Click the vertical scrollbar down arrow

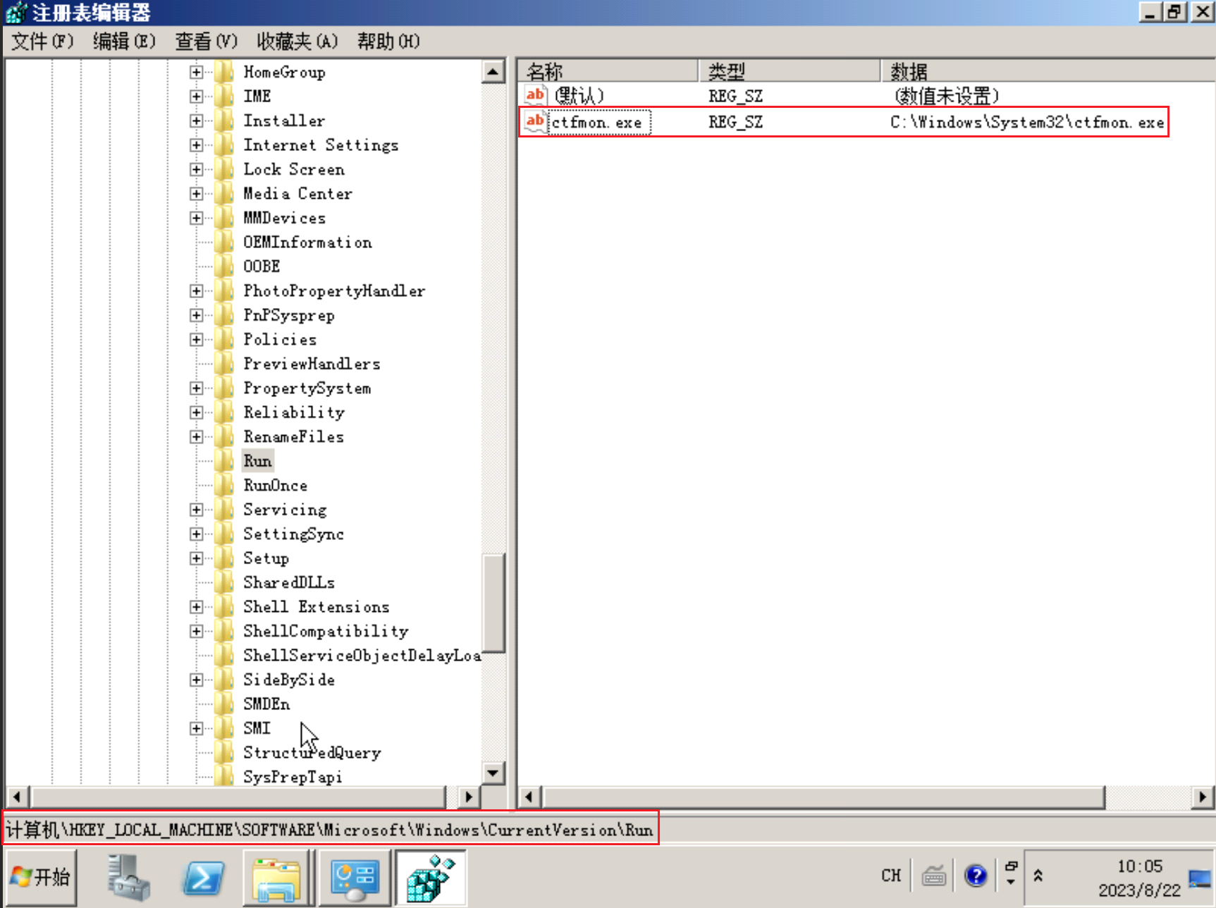tap(493, 773)
